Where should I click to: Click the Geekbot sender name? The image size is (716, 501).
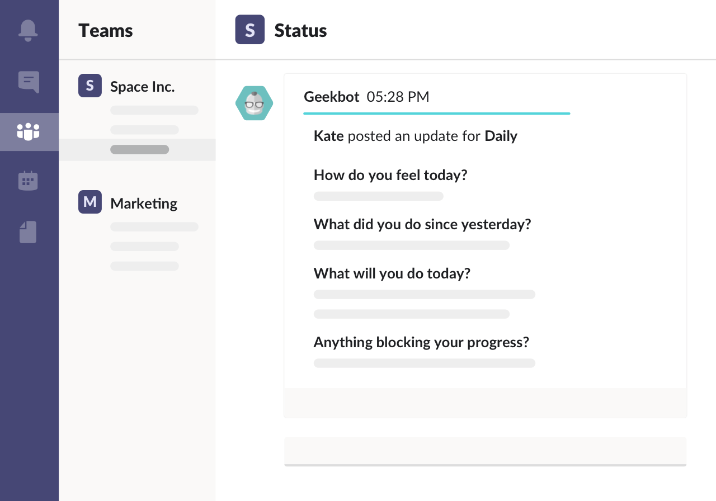click(331, 97)
